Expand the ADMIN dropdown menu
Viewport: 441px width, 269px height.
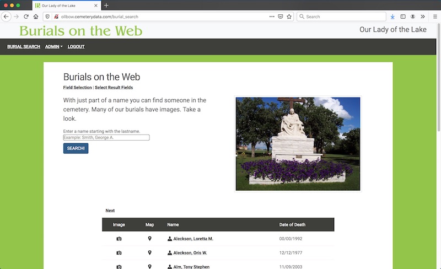pos(53,47)
